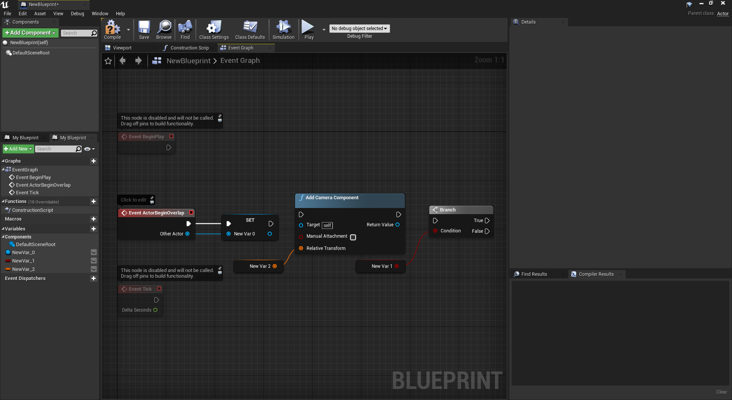Click the Actor parent class link
This screenshot has height=400, width=732.
tap(722, 14)
